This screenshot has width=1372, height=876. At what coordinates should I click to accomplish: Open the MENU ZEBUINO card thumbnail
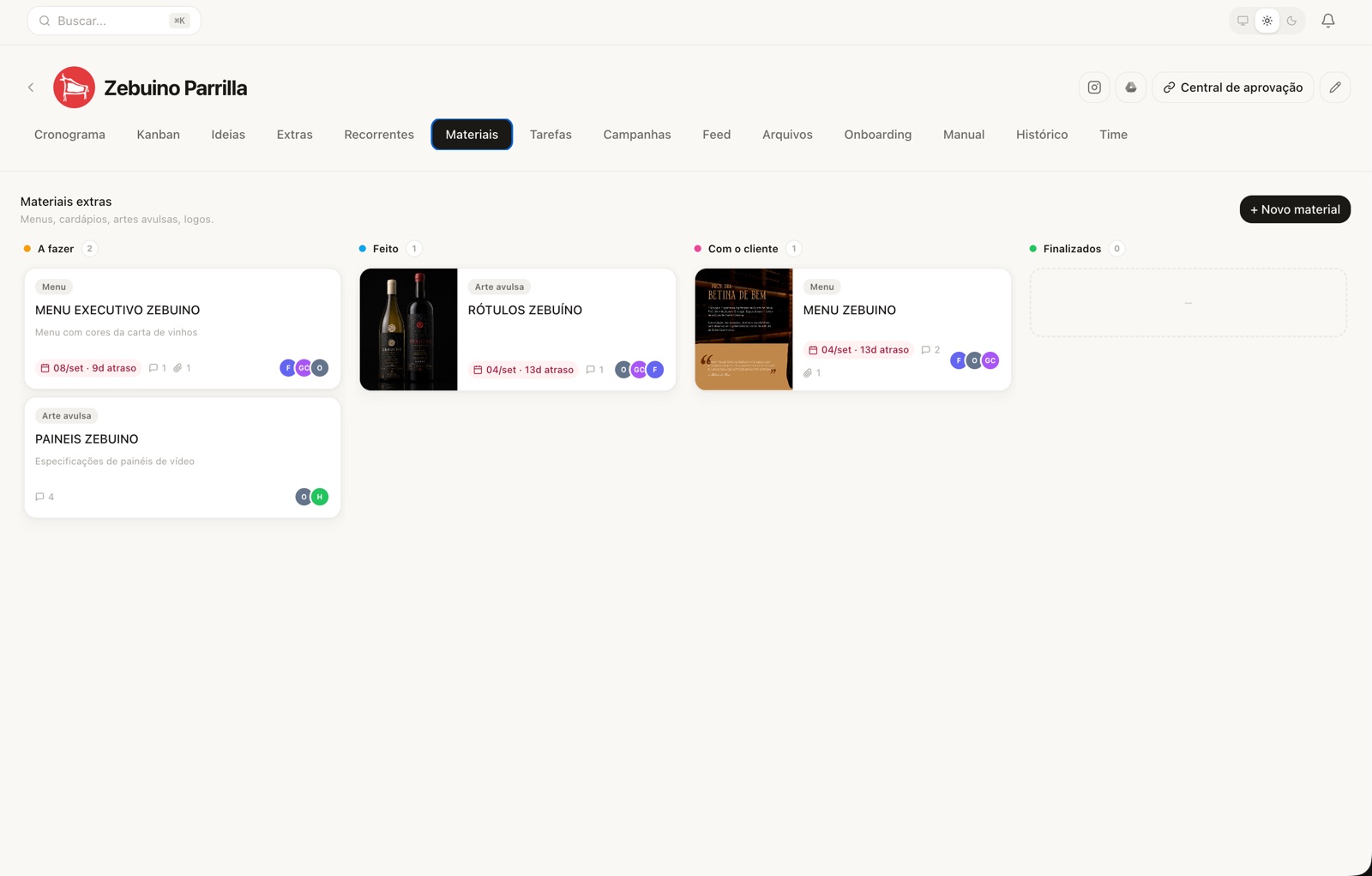click(x=743, y=329)
